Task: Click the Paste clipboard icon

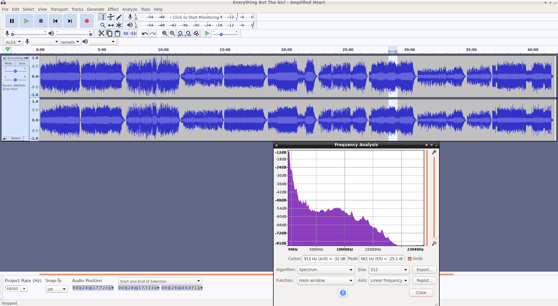Action: [117, 33]
